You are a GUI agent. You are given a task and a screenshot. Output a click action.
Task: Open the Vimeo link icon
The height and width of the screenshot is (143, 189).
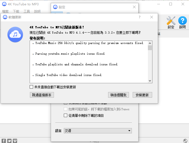[x=15, y=141]
